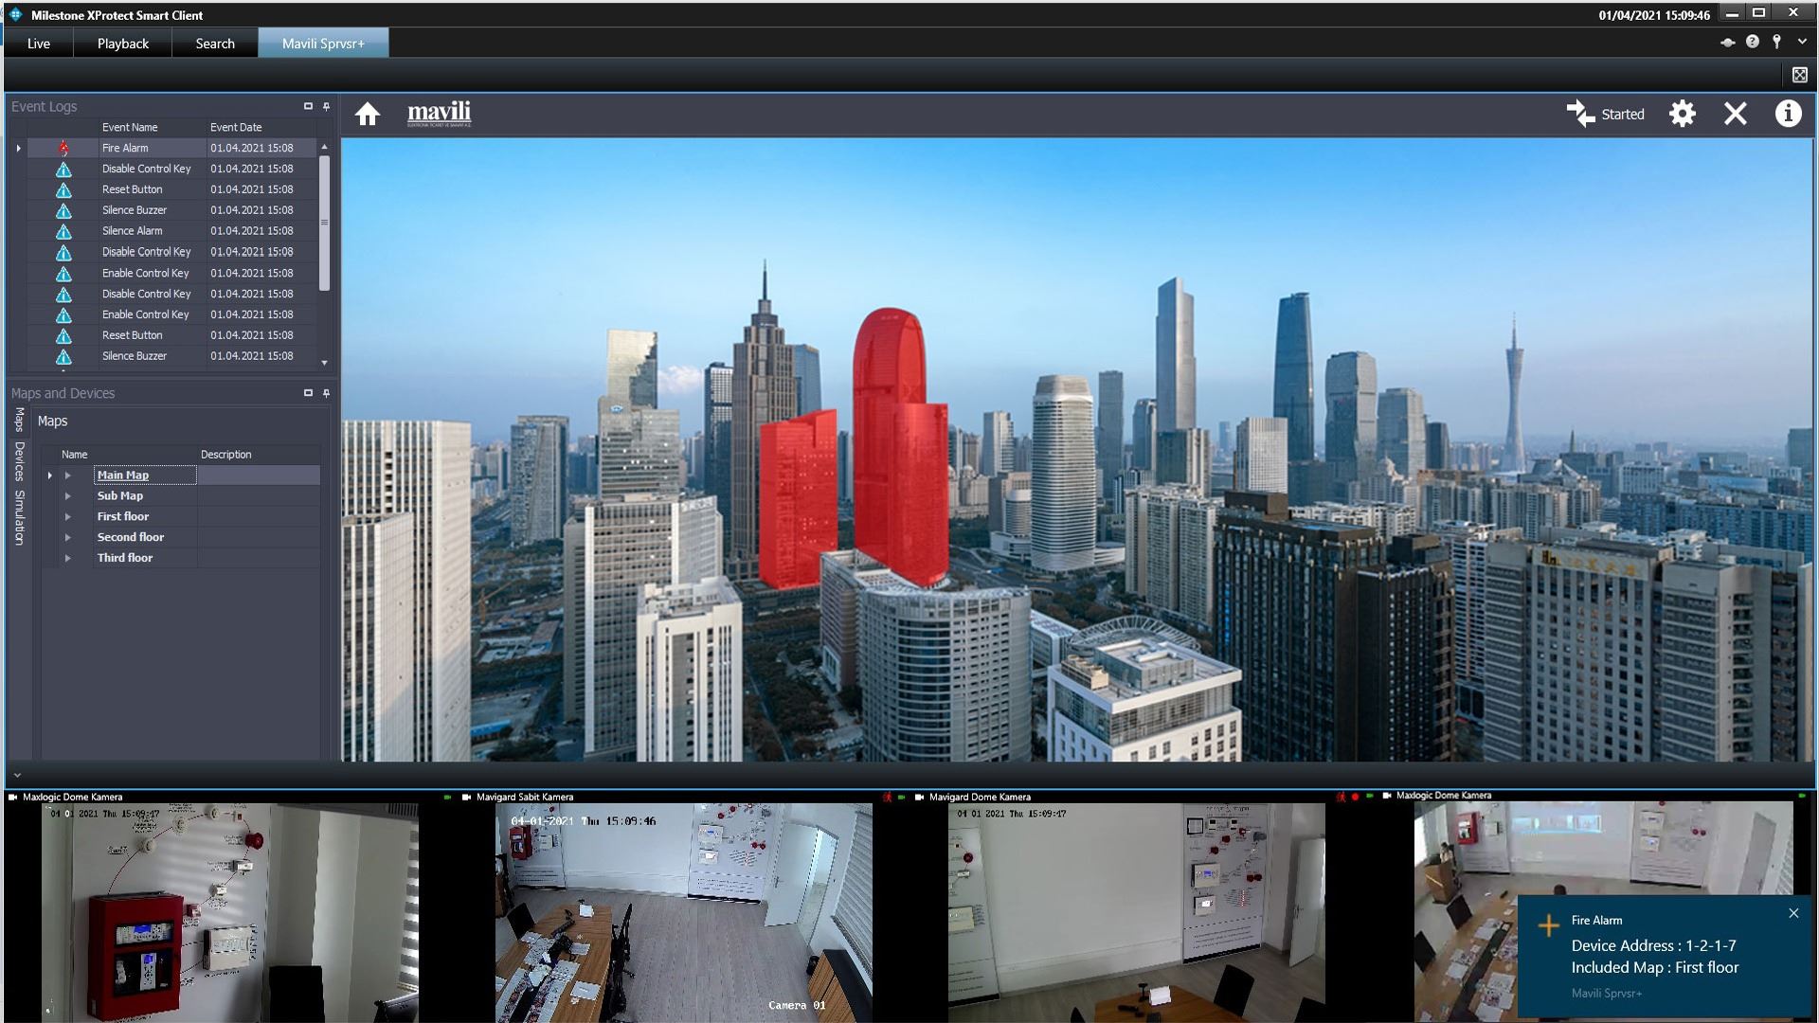The height and width of the screenshot is (1023, 1819).
Task: Click the Device Address 1-2-1-7 notification text
Action: tap(1653, 945)
